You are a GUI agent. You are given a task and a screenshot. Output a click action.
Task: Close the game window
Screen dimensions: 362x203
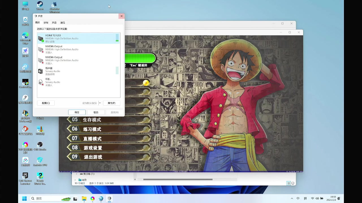(x=299, y=32)
